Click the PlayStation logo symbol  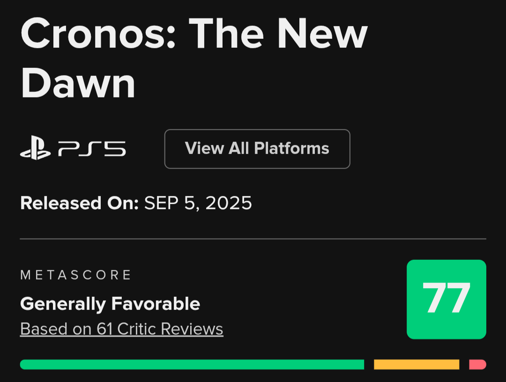click(x=35, y=149)
